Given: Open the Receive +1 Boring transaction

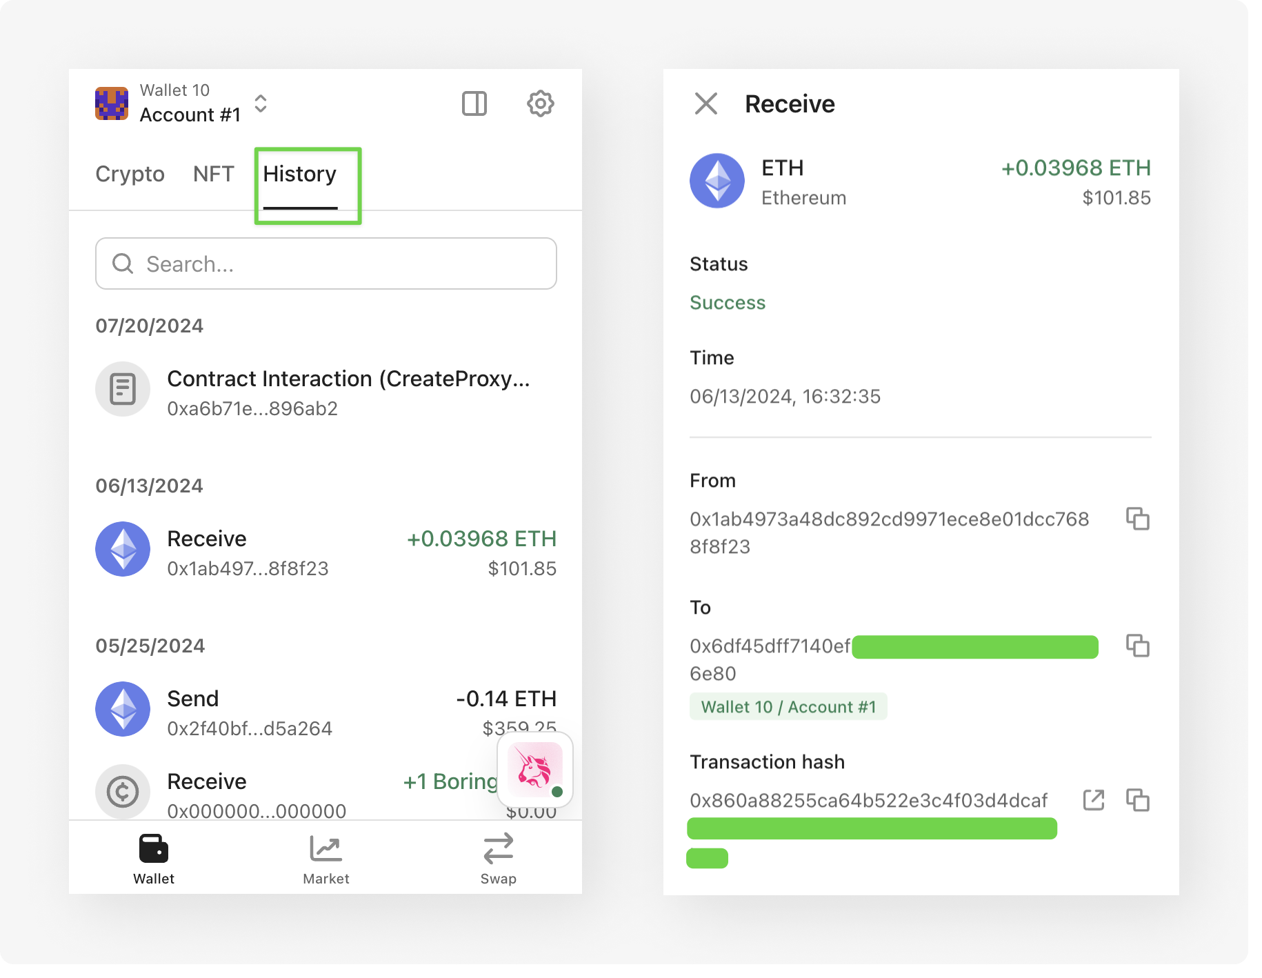Looking at the screenshot, I should [297, 793].
